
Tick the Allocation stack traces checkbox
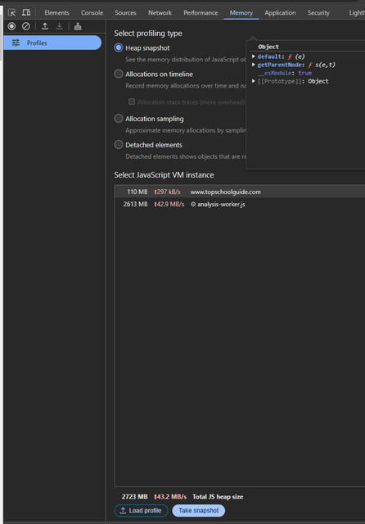point(132,102)
